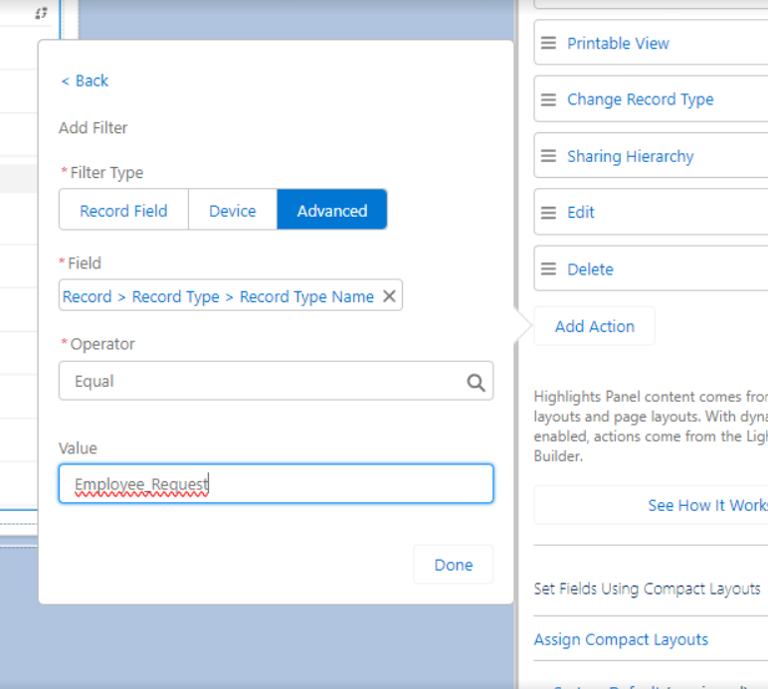Click the small resize icon at top left

click(x=41, y=13)
